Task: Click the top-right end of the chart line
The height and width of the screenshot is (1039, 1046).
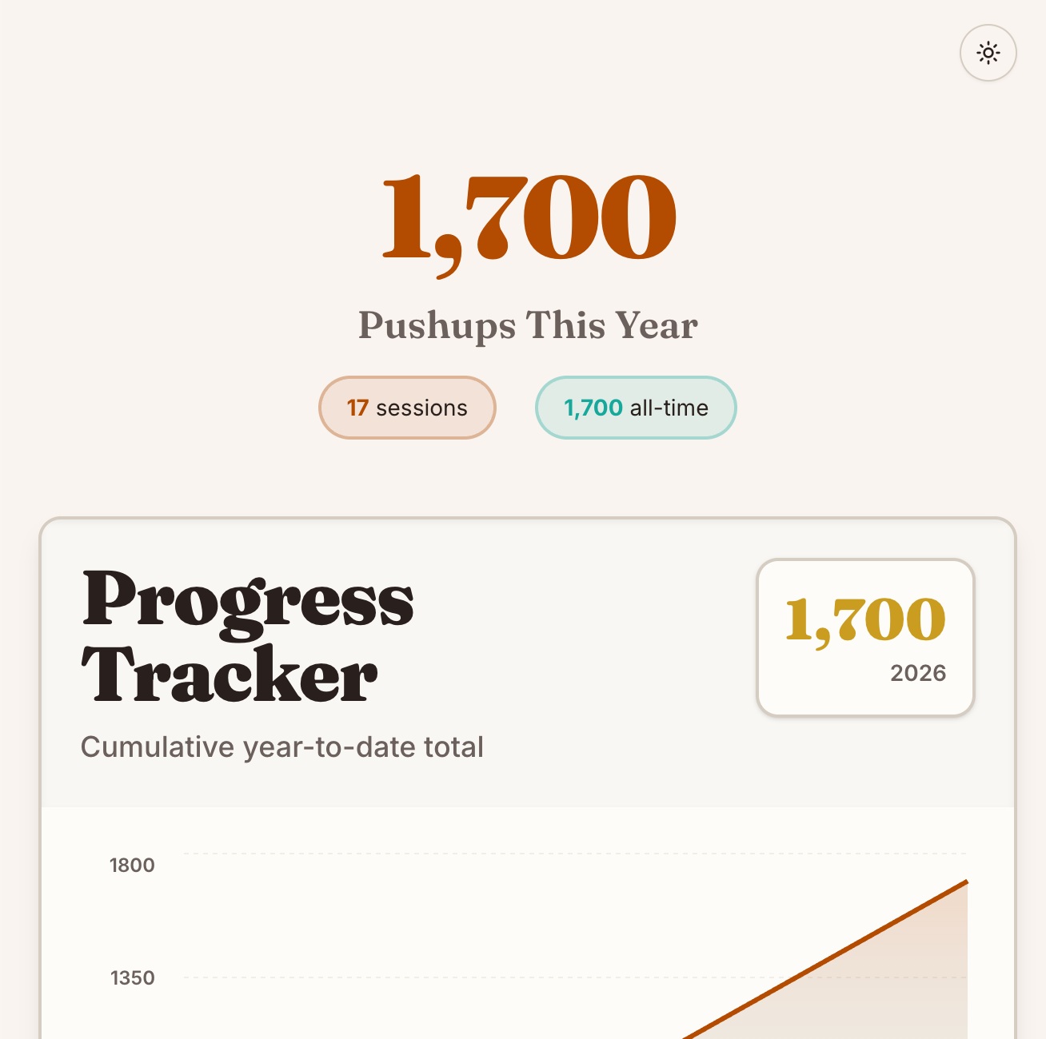Action: tap(965, 882)
